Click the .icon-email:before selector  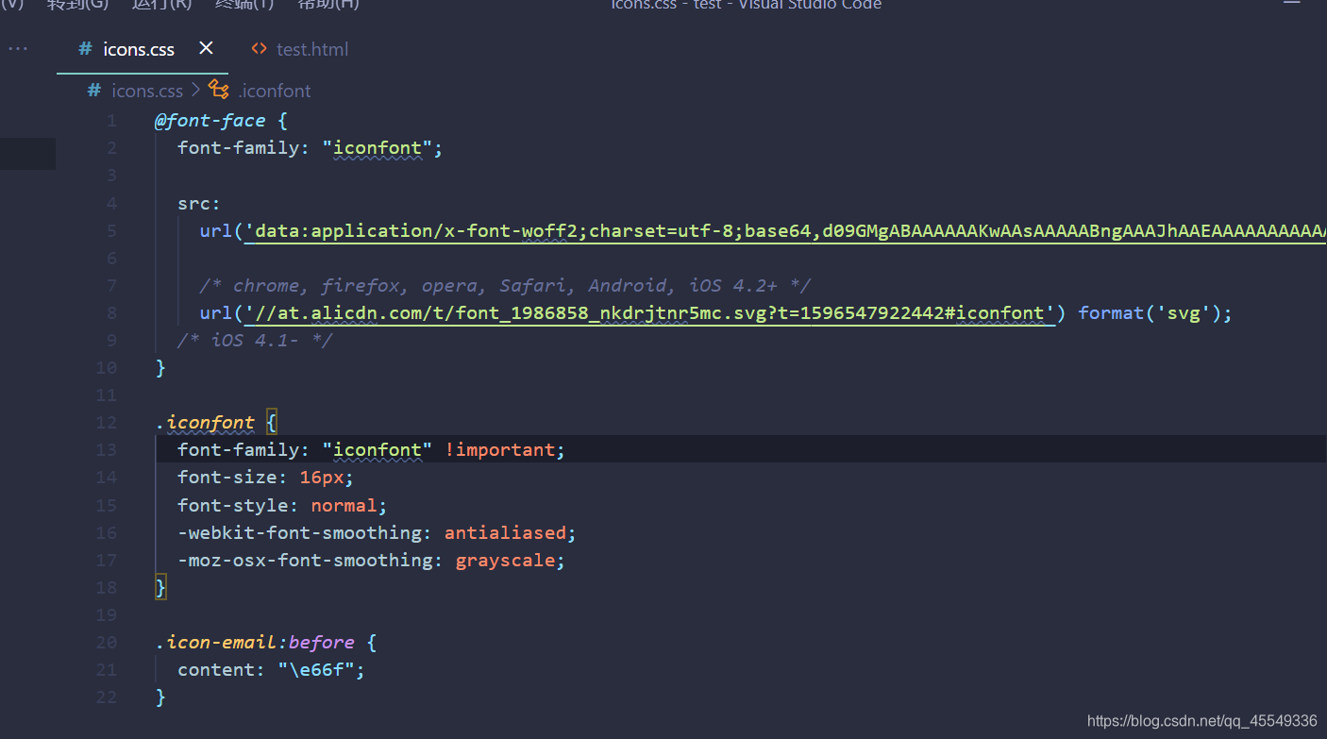point(255,642)
